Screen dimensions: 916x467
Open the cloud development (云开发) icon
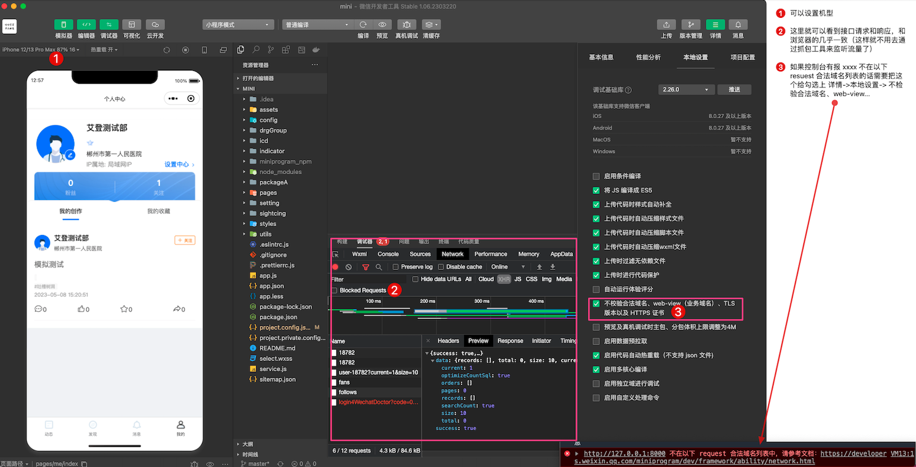click(x=155, y=25)
